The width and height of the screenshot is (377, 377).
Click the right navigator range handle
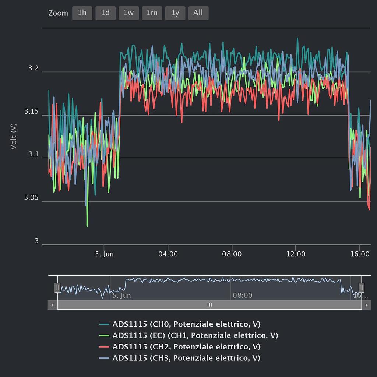point(362,288)
